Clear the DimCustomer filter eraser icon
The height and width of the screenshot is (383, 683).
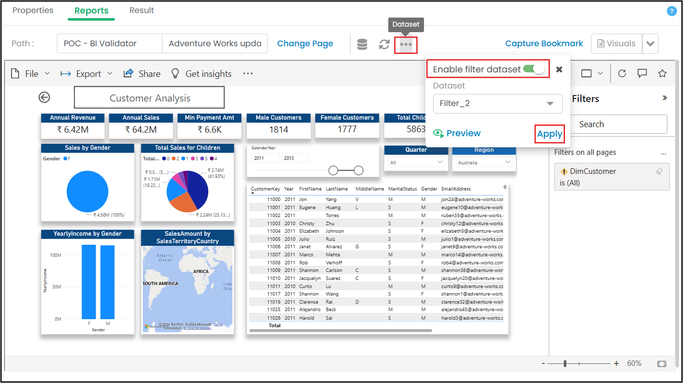659,171
